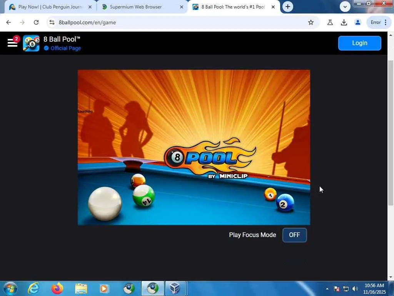Select the 8 Ball Pool browser tab
The height and width of the screenshot is (296, 394).
coord(233,7)
